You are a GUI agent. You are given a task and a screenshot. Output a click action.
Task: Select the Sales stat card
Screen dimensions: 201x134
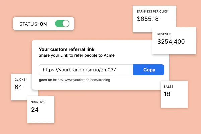pos(174,94)
